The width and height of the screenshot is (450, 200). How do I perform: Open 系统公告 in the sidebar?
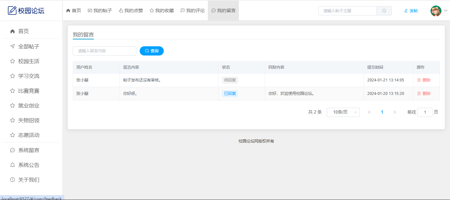point(29,165)
